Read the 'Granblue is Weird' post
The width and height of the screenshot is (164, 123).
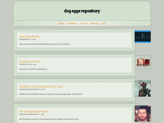pos(30,61)
